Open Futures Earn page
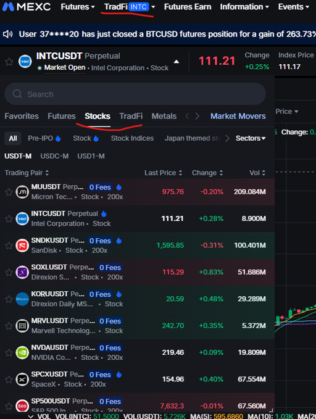316x419 pixels. (188, 7)
